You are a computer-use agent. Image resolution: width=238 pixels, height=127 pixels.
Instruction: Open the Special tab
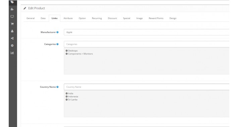click(x=127, y=18)
